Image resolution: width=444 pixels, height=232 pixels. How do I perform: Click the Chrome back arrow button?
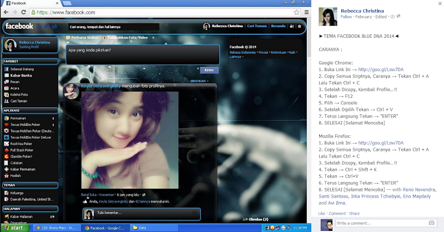pos(6,12)
